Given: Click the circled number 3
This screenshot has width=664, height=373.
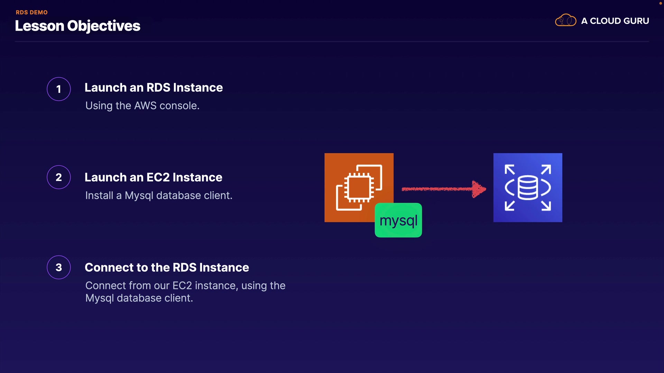Looking at the screenshot, I should coord(59,267).
